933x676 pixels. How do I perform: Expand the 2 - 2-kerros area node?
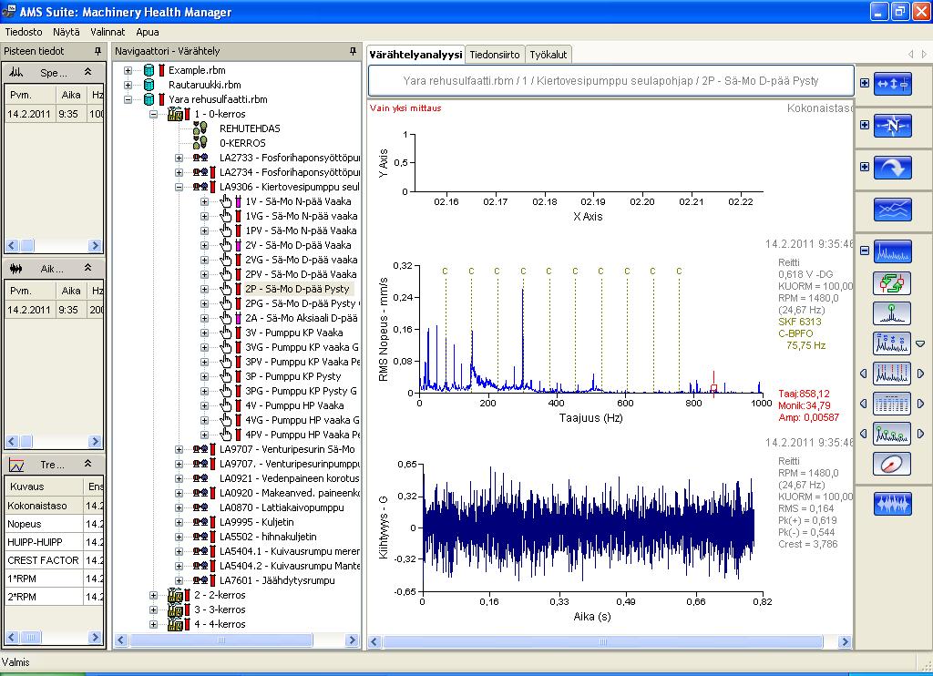[x=153, y=595]
